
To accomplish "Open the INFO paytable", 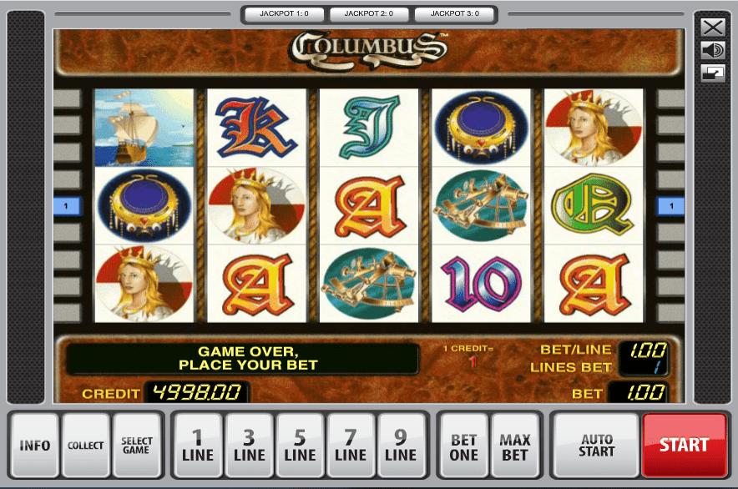I will pyautogui.click(x=35, y=446).
